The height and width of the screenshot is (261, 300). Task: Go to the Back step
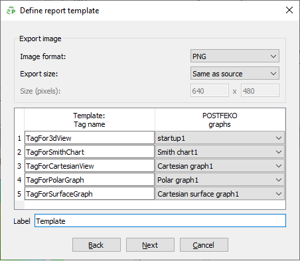(96, 245)
